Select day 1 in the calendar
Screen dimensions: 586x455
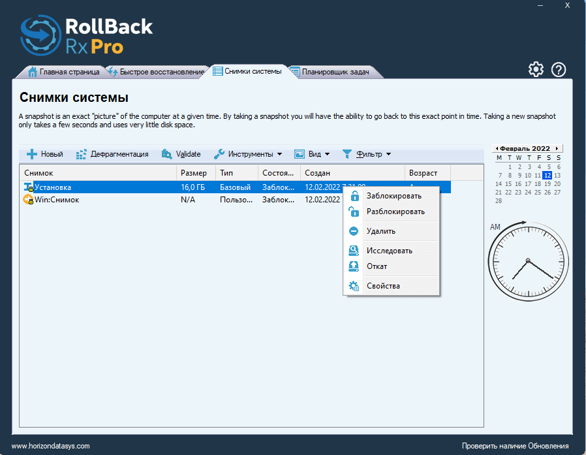(510, 166)
